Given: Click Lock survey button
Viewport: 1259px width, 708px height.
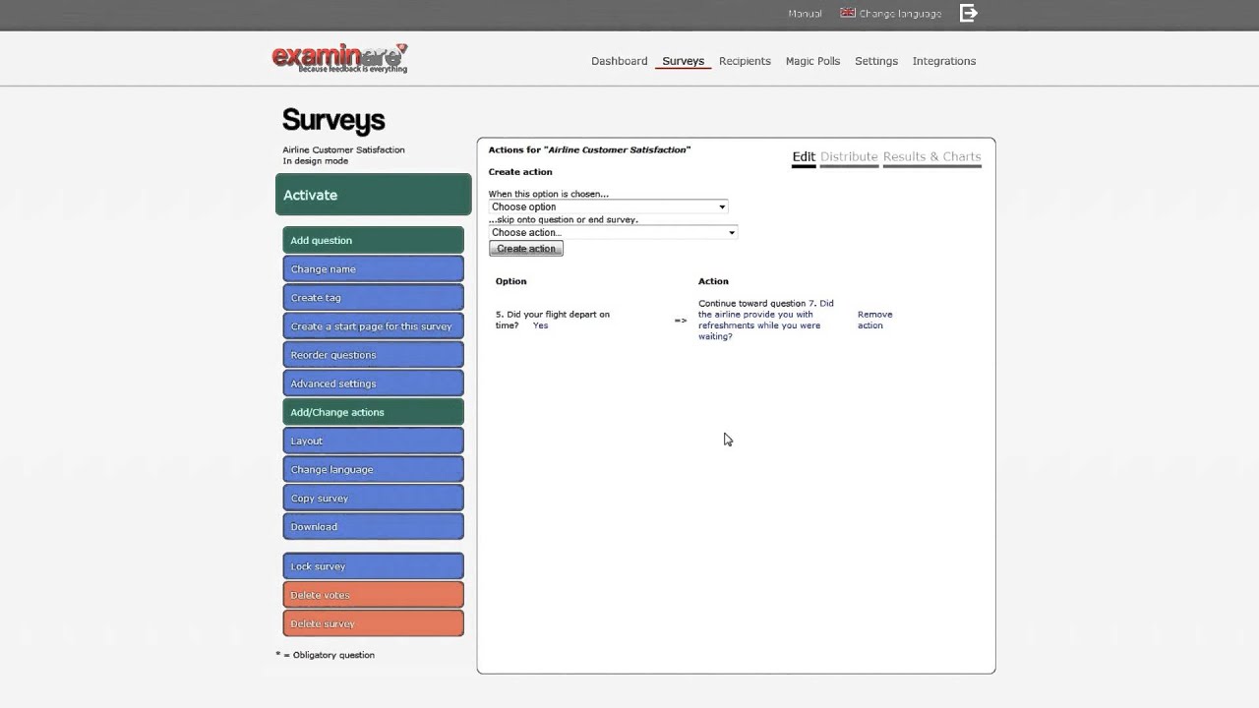Looking at the screenshot, I should [x=373, y=566].
